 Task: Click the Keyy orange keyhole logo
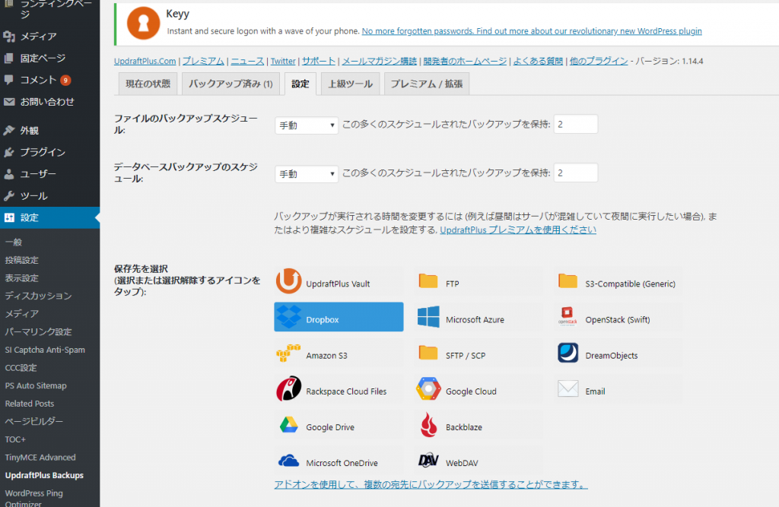coord(143,23)
